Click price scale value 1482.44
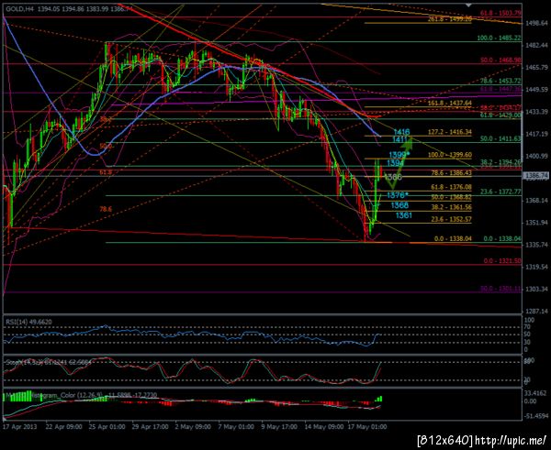This screenshot has height=450, width=551. tap(536, 46)
